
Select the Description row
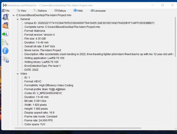(x=99, y=54)
